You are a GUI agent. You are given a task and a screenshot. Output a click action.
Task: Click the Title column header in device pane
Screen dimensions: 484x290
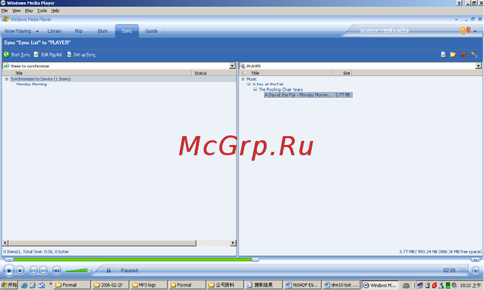[x=290, y=73]
